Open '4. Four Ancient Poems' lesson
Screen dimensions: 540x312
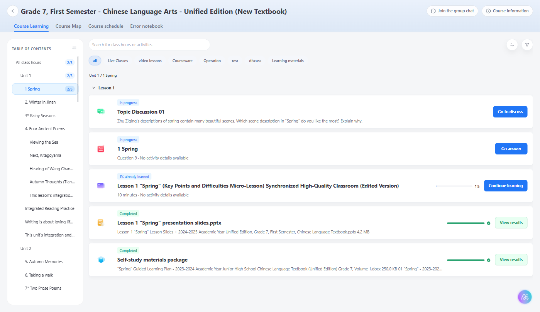click(x=45, y=129)
